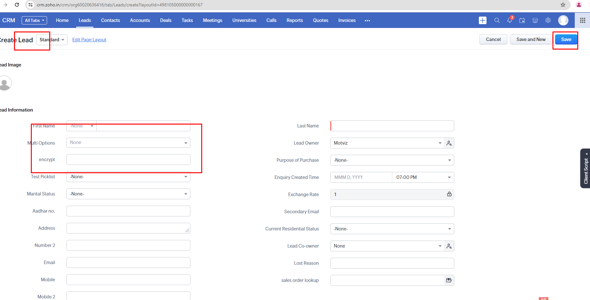590x300 pixels.
Task: Go to the Quotes tab
Action: pos(320,20)
